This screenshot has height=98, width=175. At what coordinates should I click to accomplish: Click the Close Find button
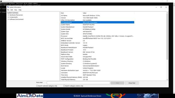[132, 83]
